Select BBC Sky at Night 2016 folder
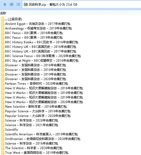 pyautogui.click(x=42, y=61)
